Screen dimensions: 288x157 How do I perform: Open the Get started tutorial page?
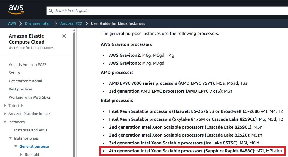pyautogui.click(x=25, y=81)
